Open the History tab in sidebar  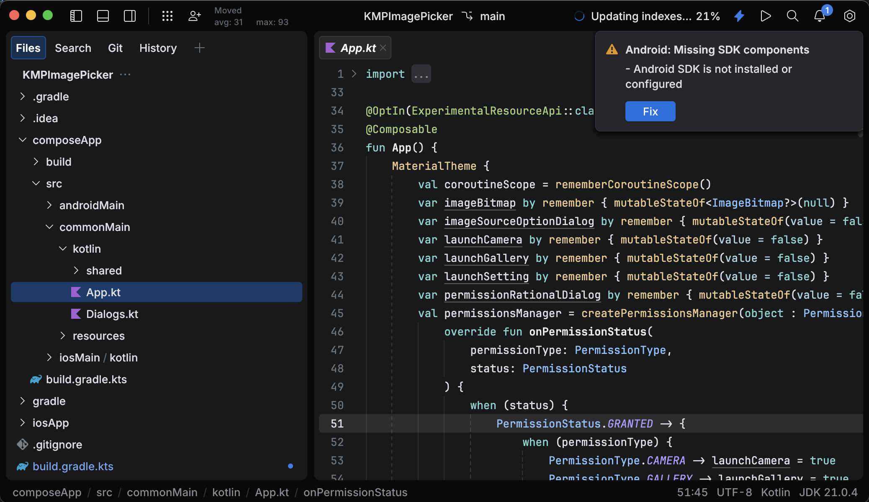[x=158, y=46]
